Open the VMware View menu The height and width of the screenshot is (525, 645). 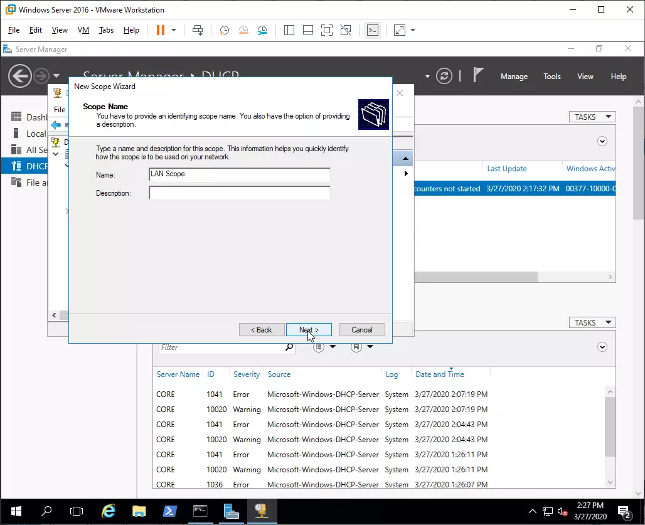tap(60, 30)
